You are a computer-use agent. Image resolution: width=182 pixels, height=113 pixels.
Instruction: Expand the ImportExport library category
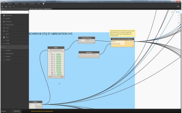[1, 25]
